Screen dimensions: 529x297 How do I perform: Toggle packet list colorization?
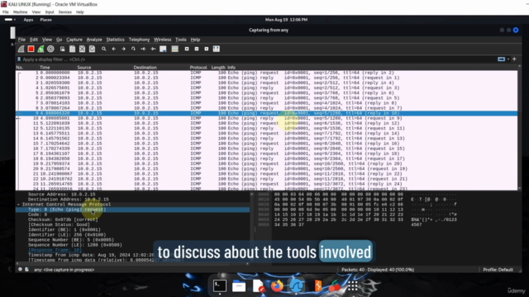(174, 49)
